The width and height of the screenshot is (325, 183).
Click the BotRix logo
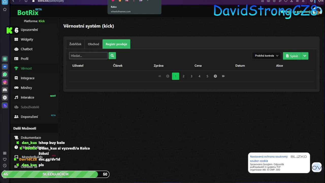click(x=28, y=12)
